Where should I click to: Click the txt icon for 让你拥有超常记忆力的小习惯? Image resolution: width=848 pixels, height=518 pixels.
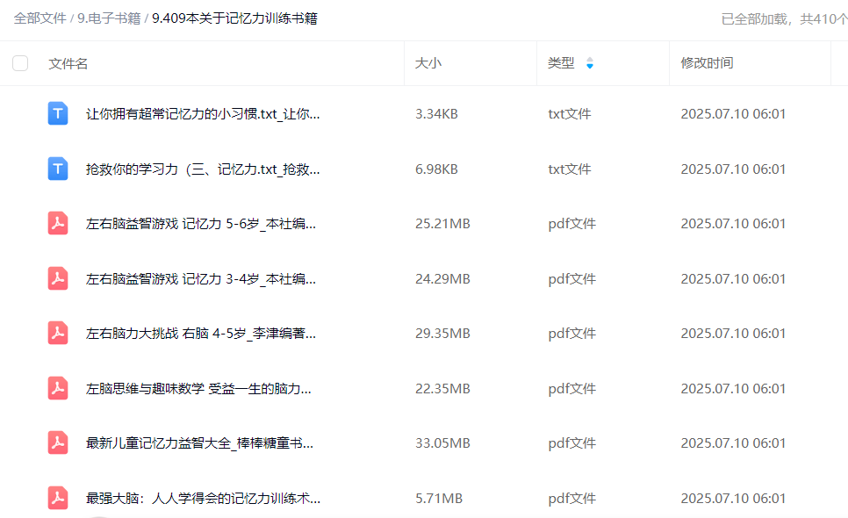point(58,113)
